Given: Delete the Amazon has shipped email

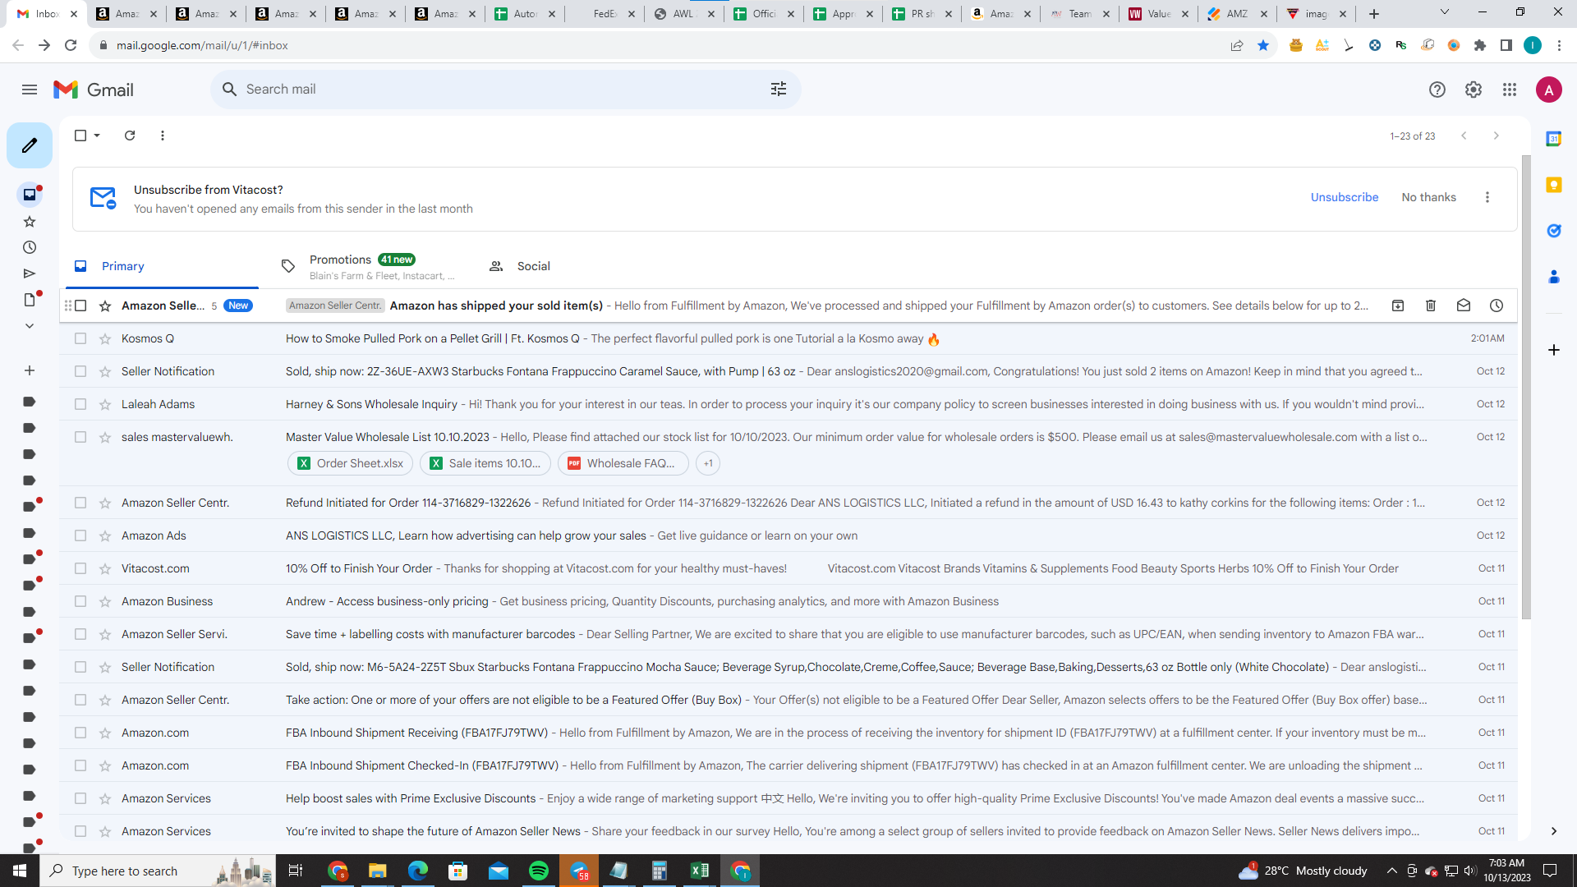Looking at the screenshot, I should (x=1431, y=306).
